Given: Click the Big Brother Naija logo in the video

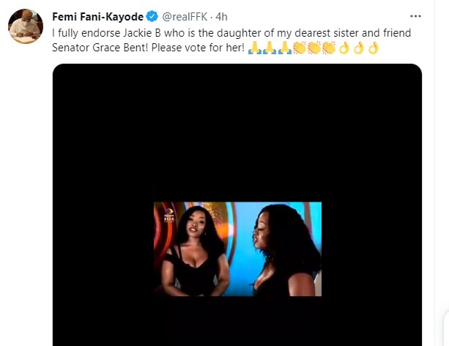Looking at the screenshot, I should click(169, 216).
